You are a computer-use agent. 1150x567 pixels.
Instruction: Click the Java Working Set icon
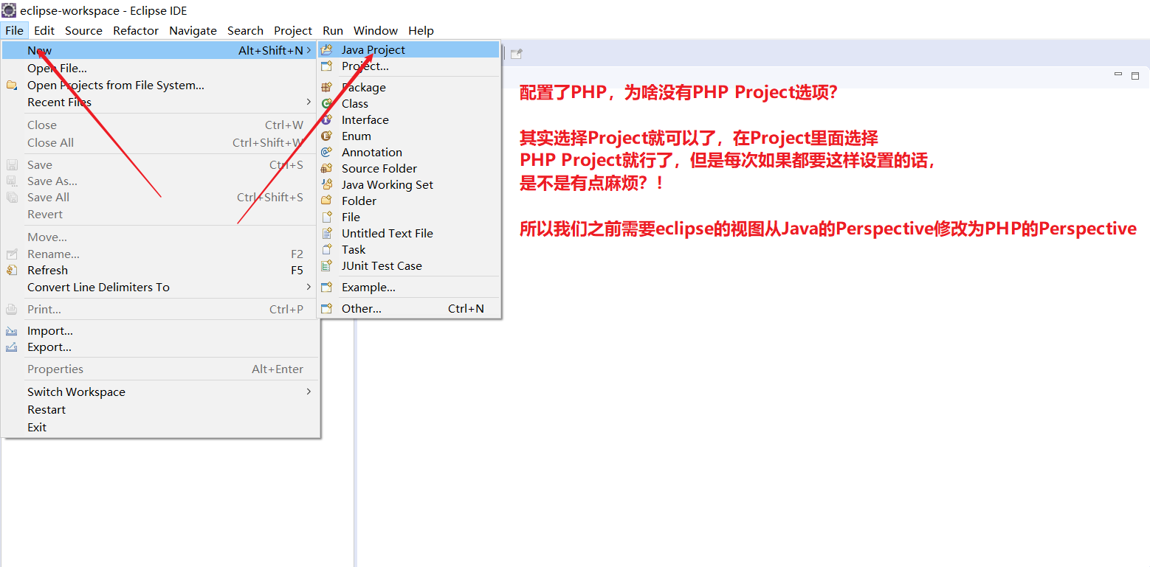click(326, 184)
